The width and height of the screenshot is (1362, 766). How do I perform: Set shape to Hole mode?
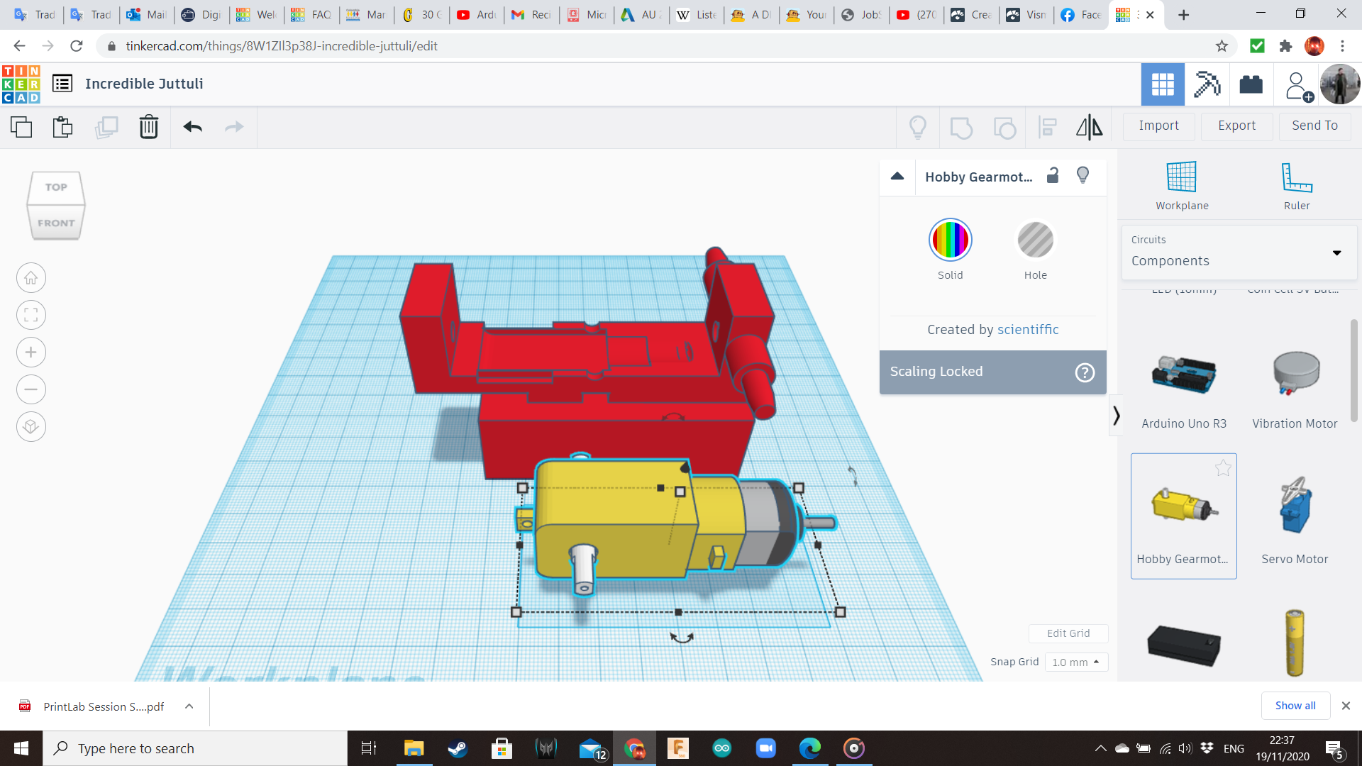pyautogui.click(x=1035, y=240)
